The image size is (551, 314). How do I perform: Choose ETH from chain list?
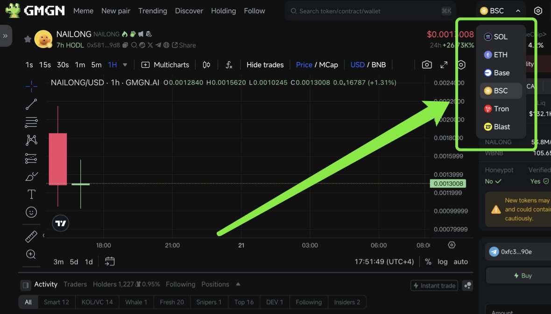point(501,55)
